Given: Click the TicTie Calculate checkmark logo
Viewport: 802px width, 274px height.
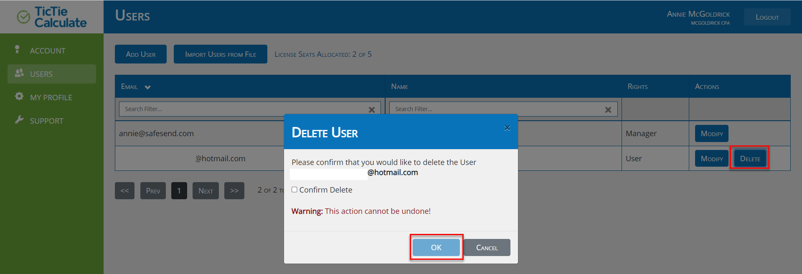Looking at the screenshot, I should (x=23, y=17).
